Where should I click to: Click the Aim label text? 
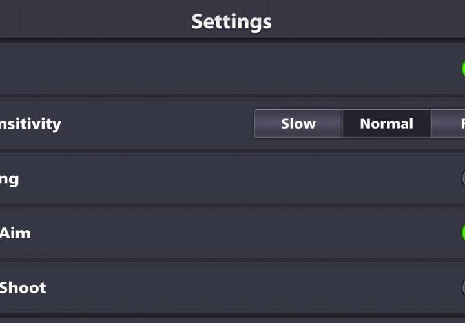click(15, 233)
